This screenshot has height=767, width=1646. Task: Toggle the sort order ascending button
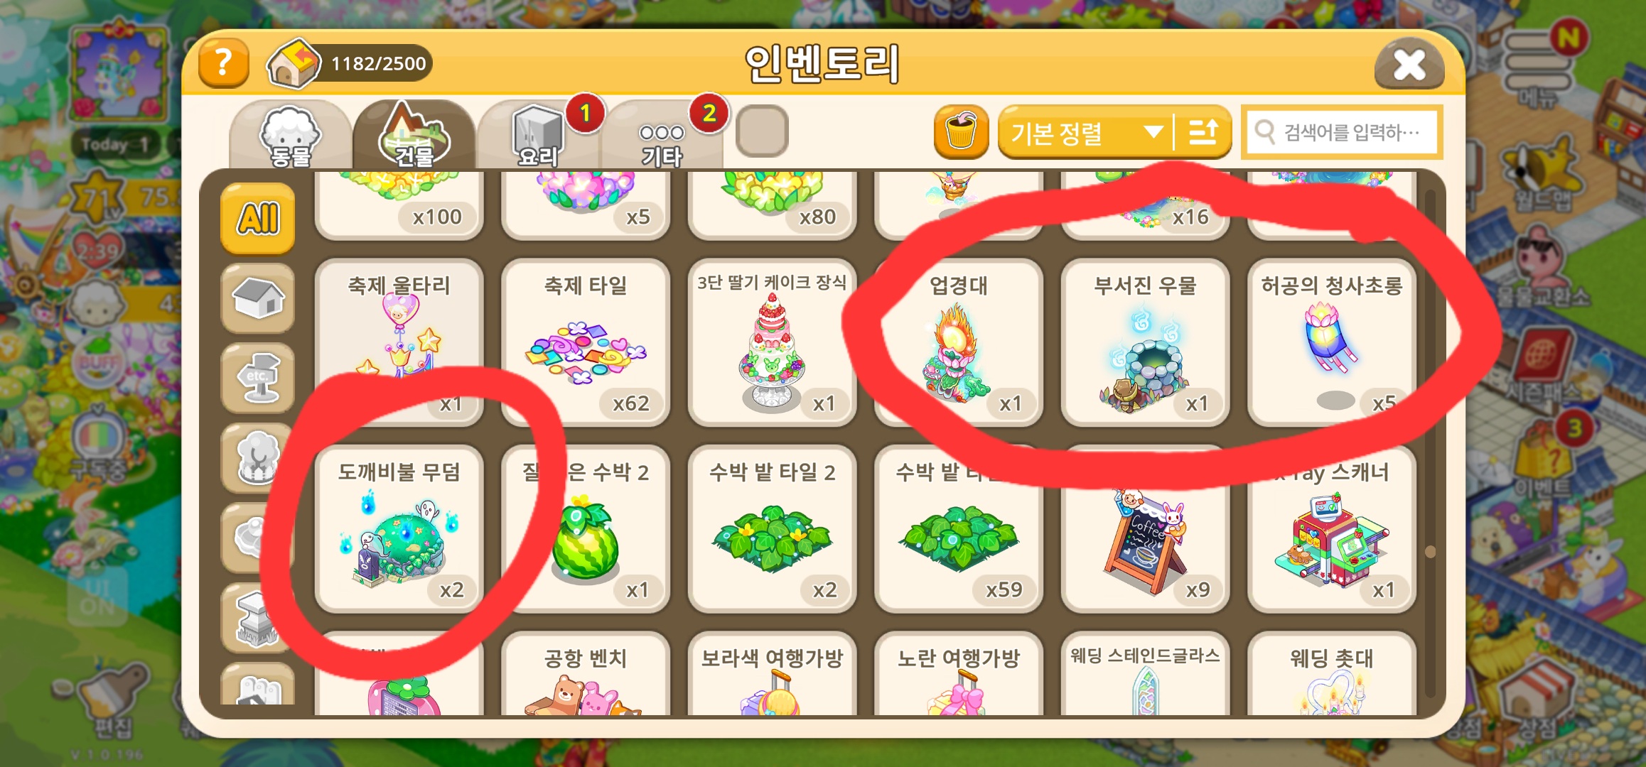click(1203, 131)
